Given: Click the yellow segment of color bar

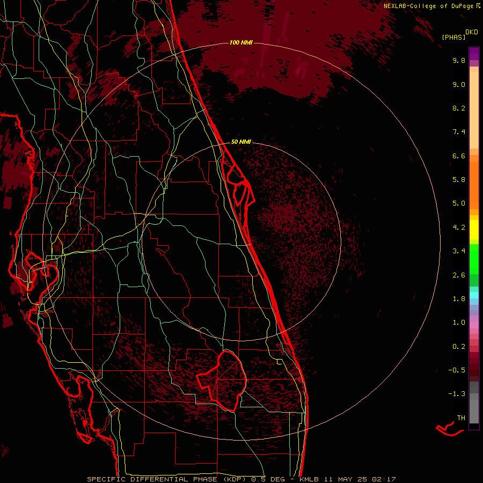Looking at the screenshot, I should [474, 230].
